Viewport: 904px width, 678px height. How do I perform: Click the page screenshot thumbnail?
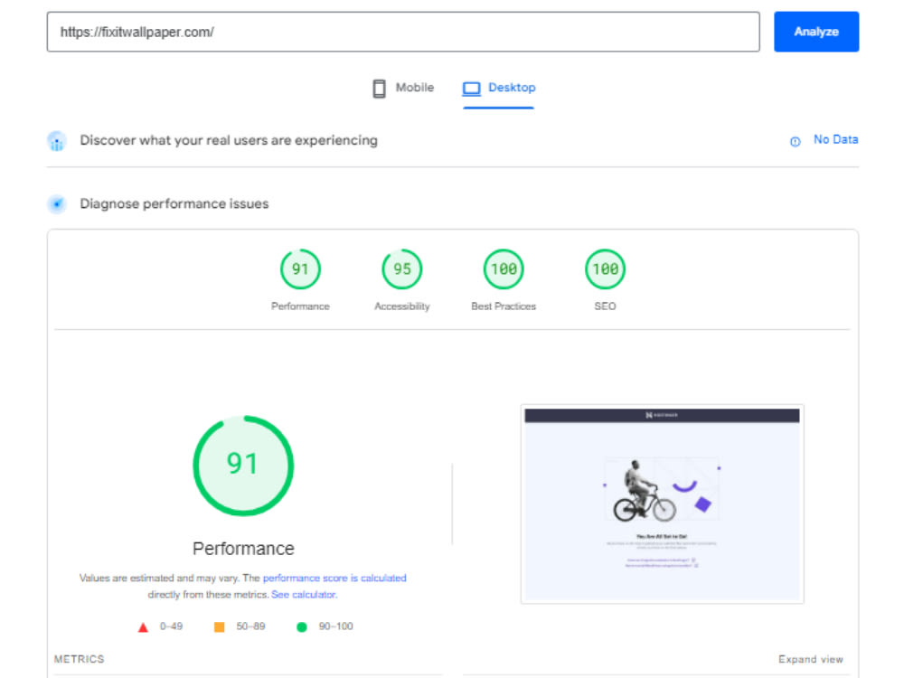(662, 504)
